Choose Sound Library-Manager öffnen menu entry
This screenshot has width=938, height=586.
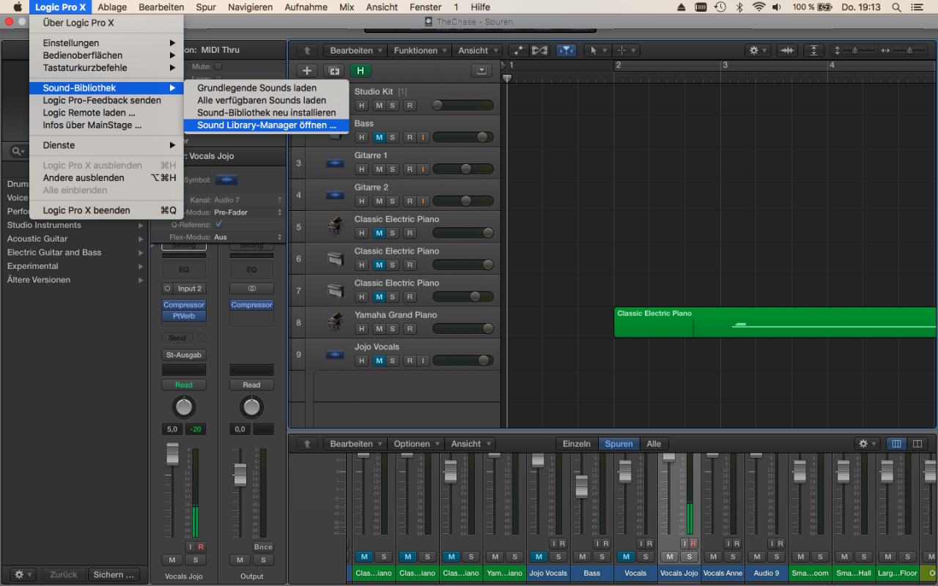pyautogui.click(x=267, y=125)
